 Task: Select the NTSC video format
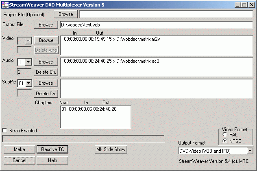point(225,141)
